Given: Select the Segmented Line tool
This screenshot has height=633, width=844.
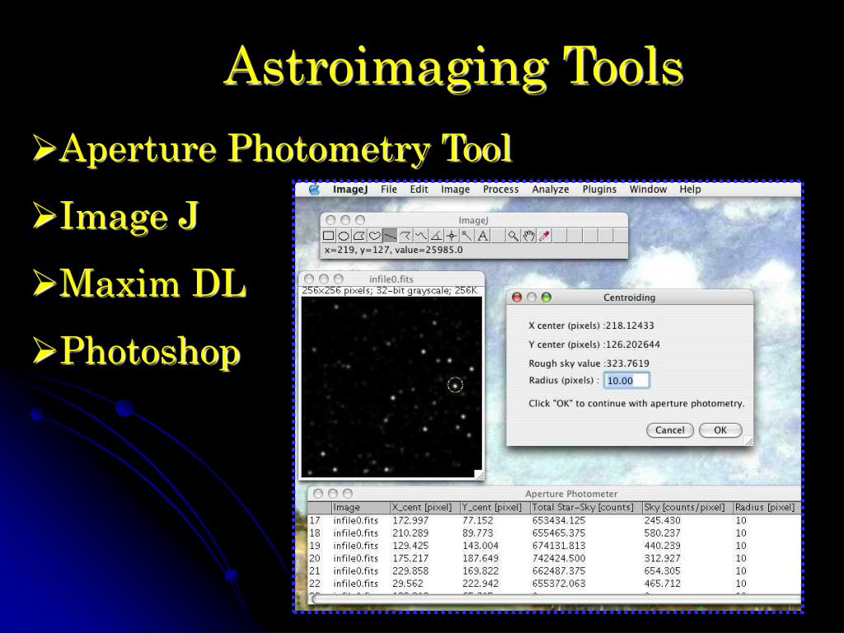Looking at the screenshot, I should (406, 236).
